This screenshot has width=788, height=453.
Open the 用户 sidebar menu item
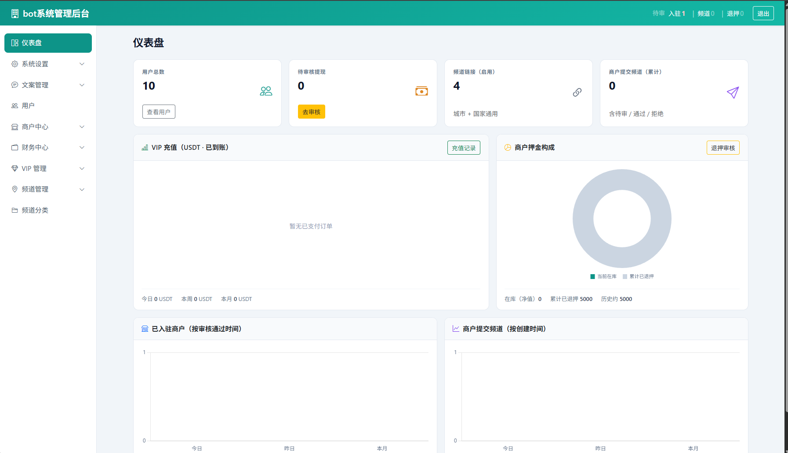point(28,106)
